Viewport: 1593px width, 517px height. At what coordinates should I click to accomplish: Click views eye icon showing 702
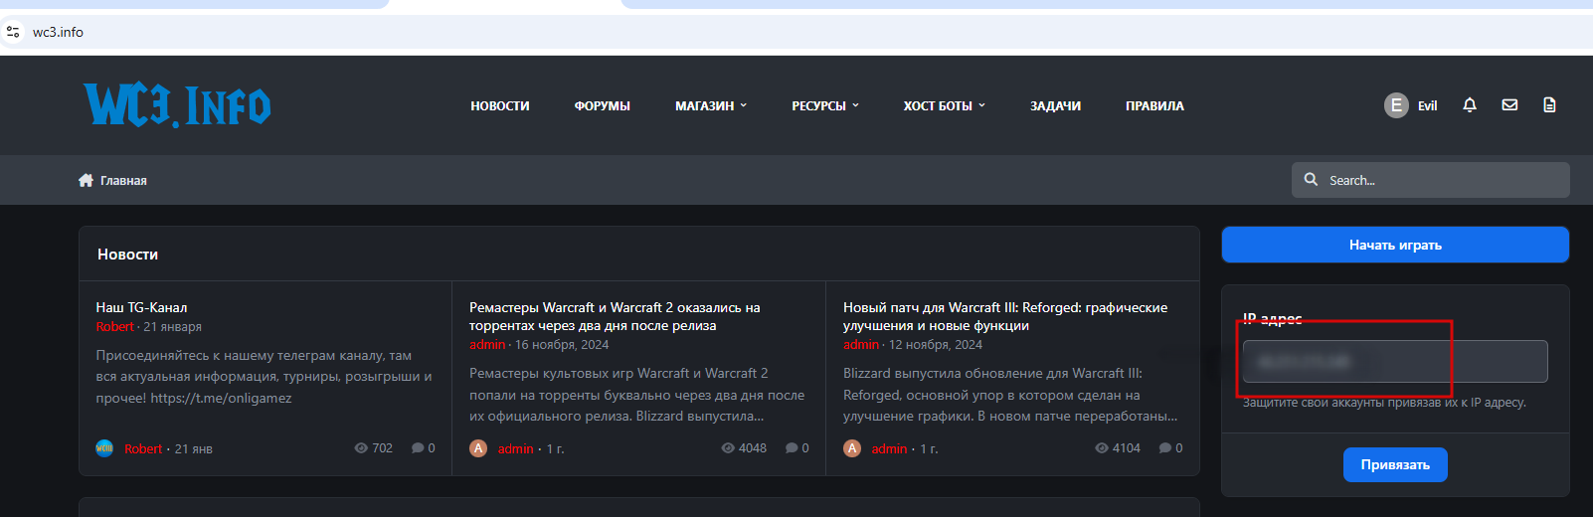(x=361, y=448)
